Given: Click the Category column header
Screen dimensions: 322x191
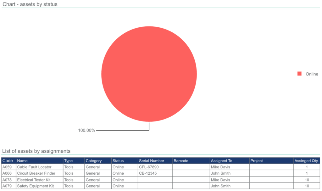Looking at the screenshot, I should 94,161.
